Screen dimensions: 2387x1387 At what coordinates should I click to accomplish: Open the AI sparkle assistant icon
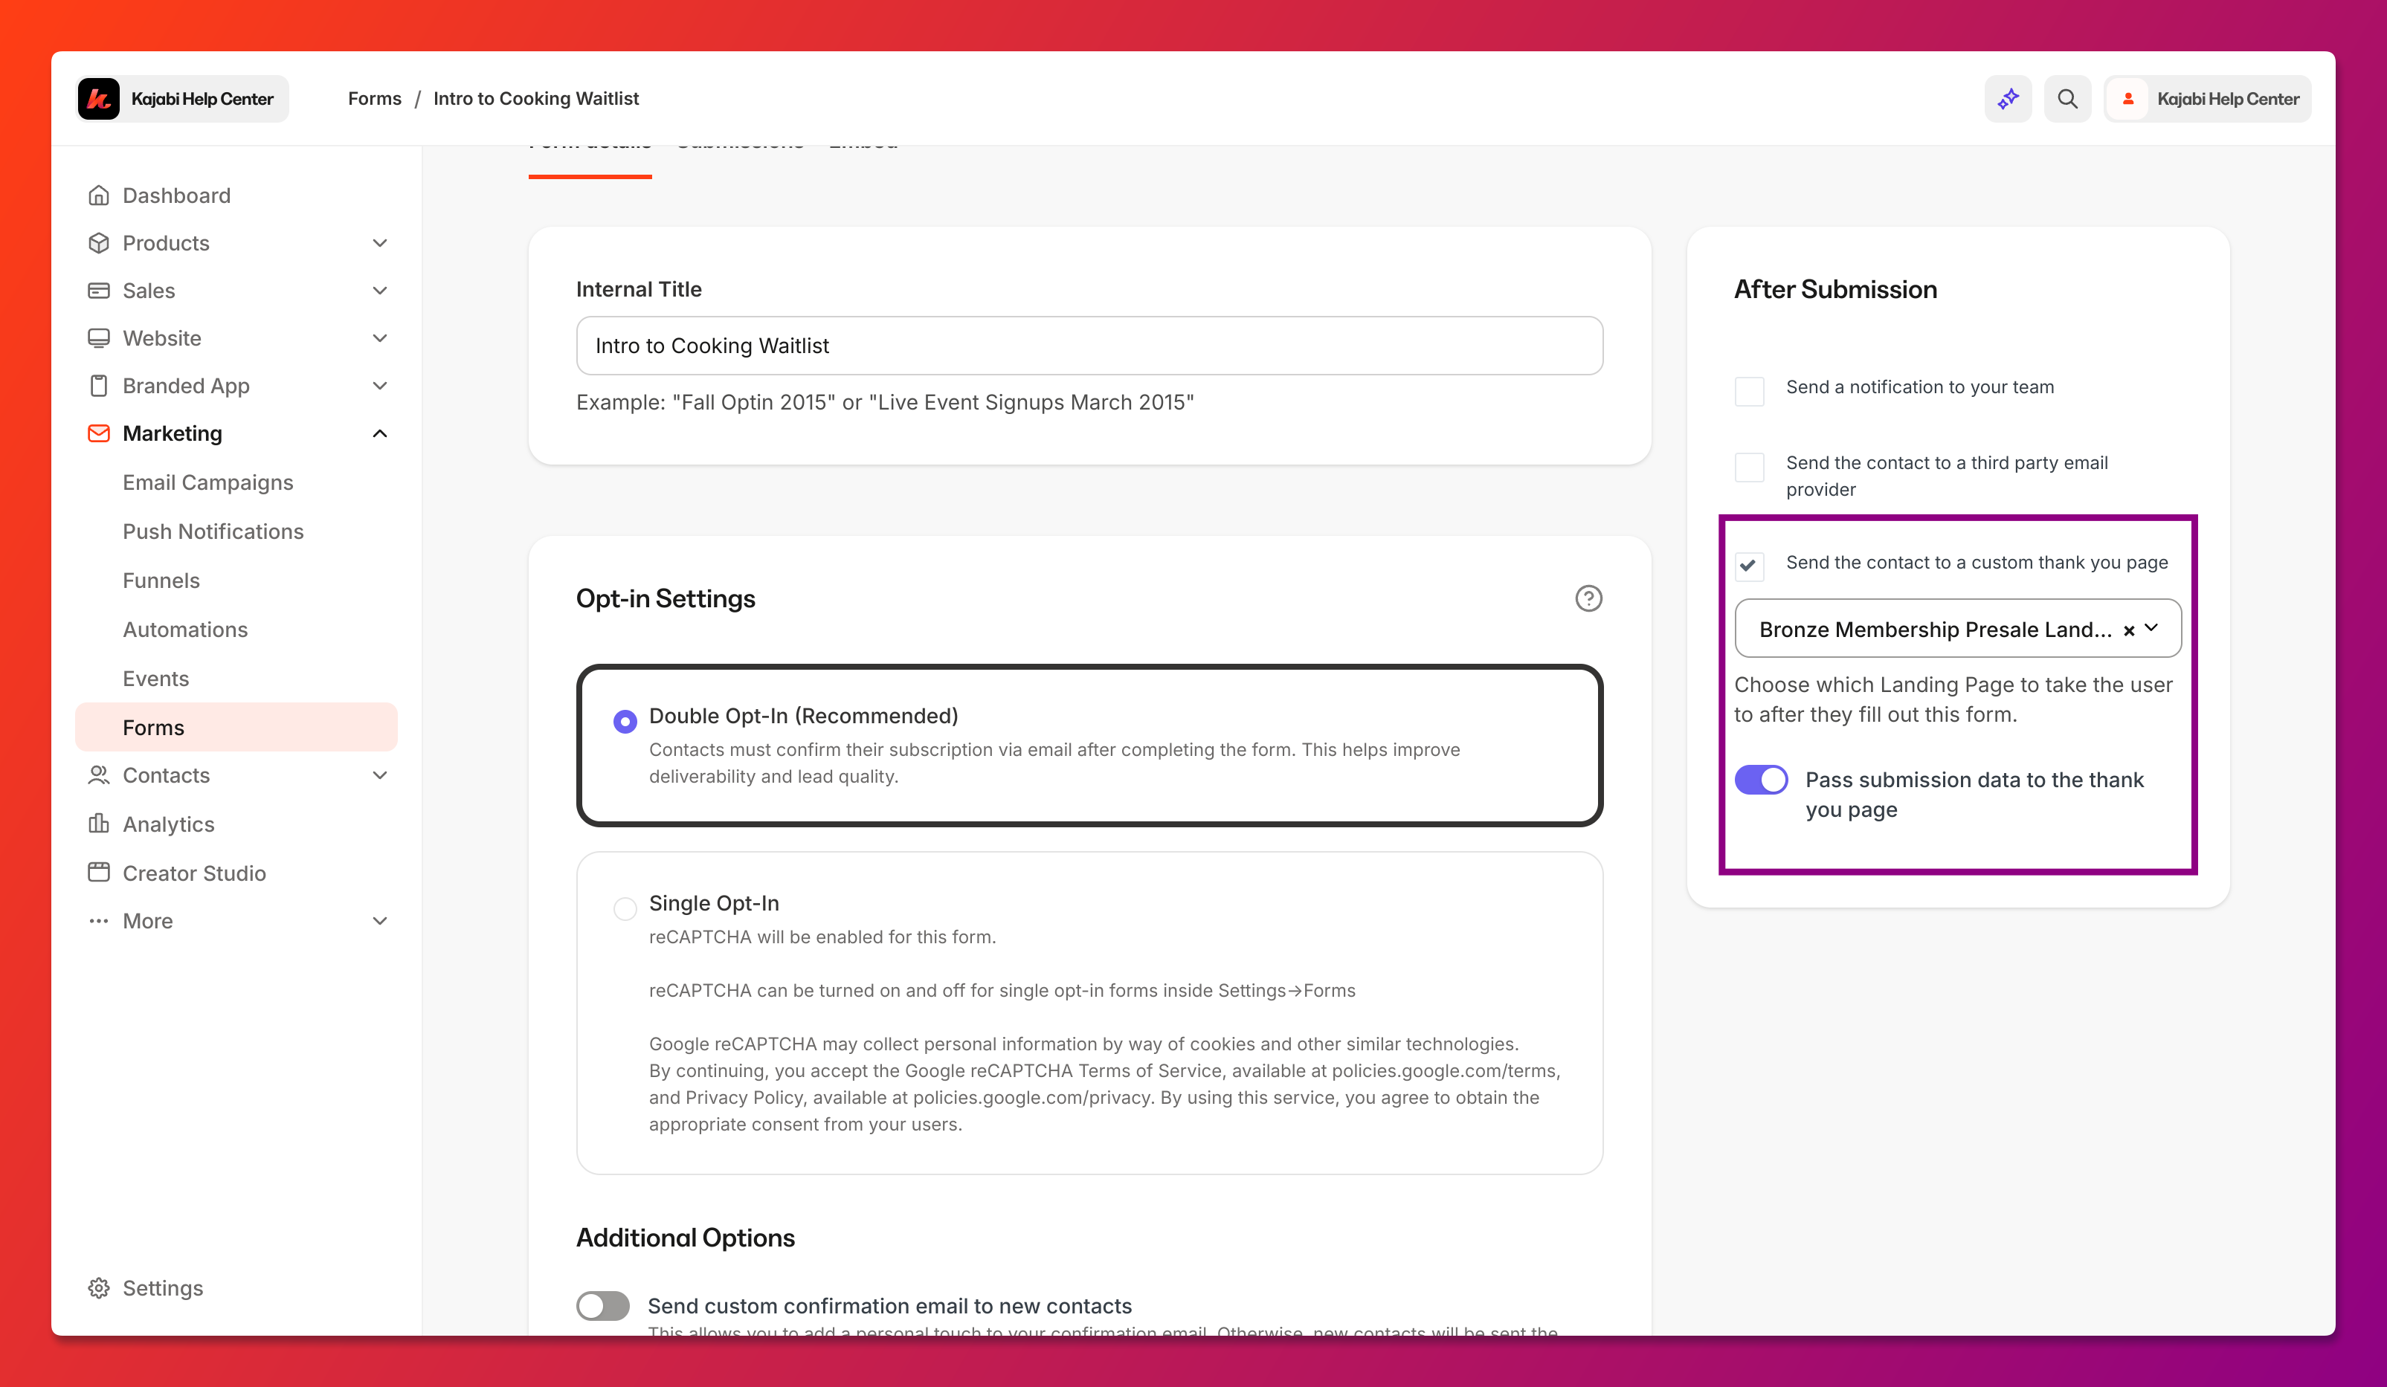[2008, 98]
